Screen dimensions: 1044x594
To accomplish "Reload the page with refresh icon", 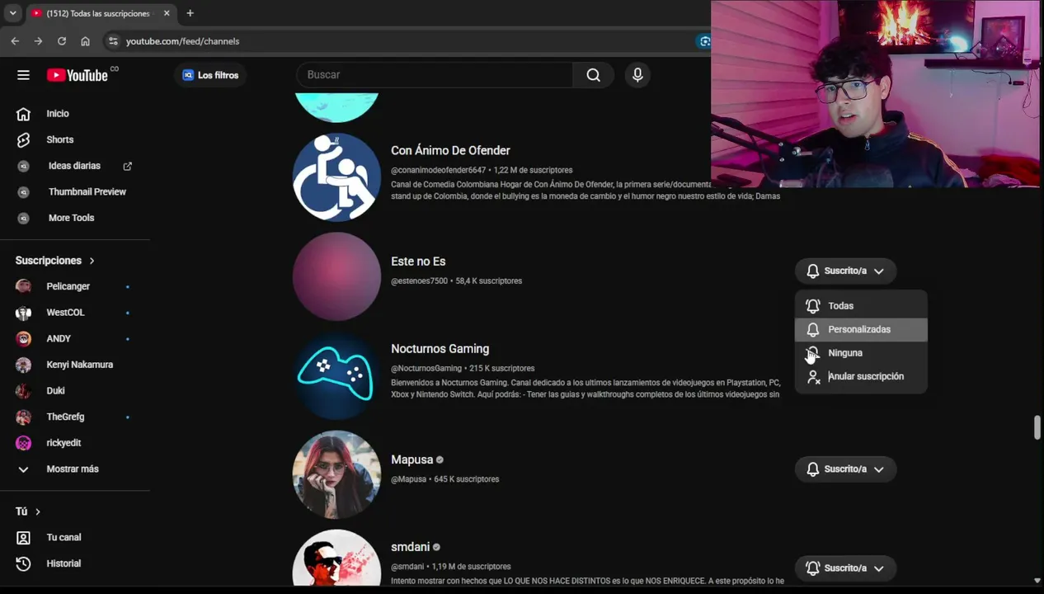I will click(x=62, y=41).
